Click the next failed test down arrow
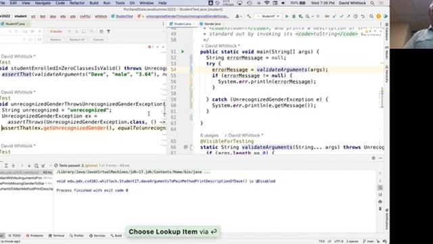 click(29, 165)
